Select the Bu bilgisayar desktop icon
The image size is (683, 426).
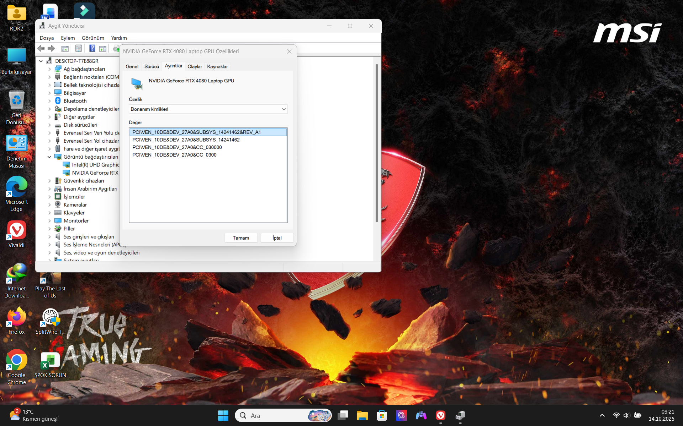(16, 61)
